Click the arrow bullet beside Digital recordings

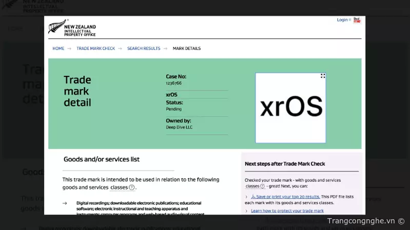click(x=65, y=203)
